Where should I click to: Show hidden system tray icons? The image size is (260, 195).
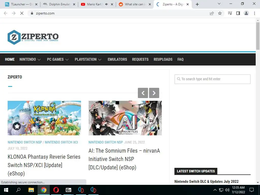215,190
